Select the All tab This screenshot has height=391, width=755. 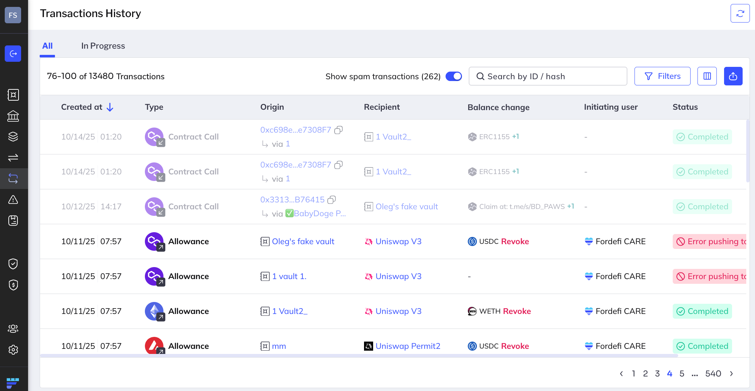[x=47, y=46]
